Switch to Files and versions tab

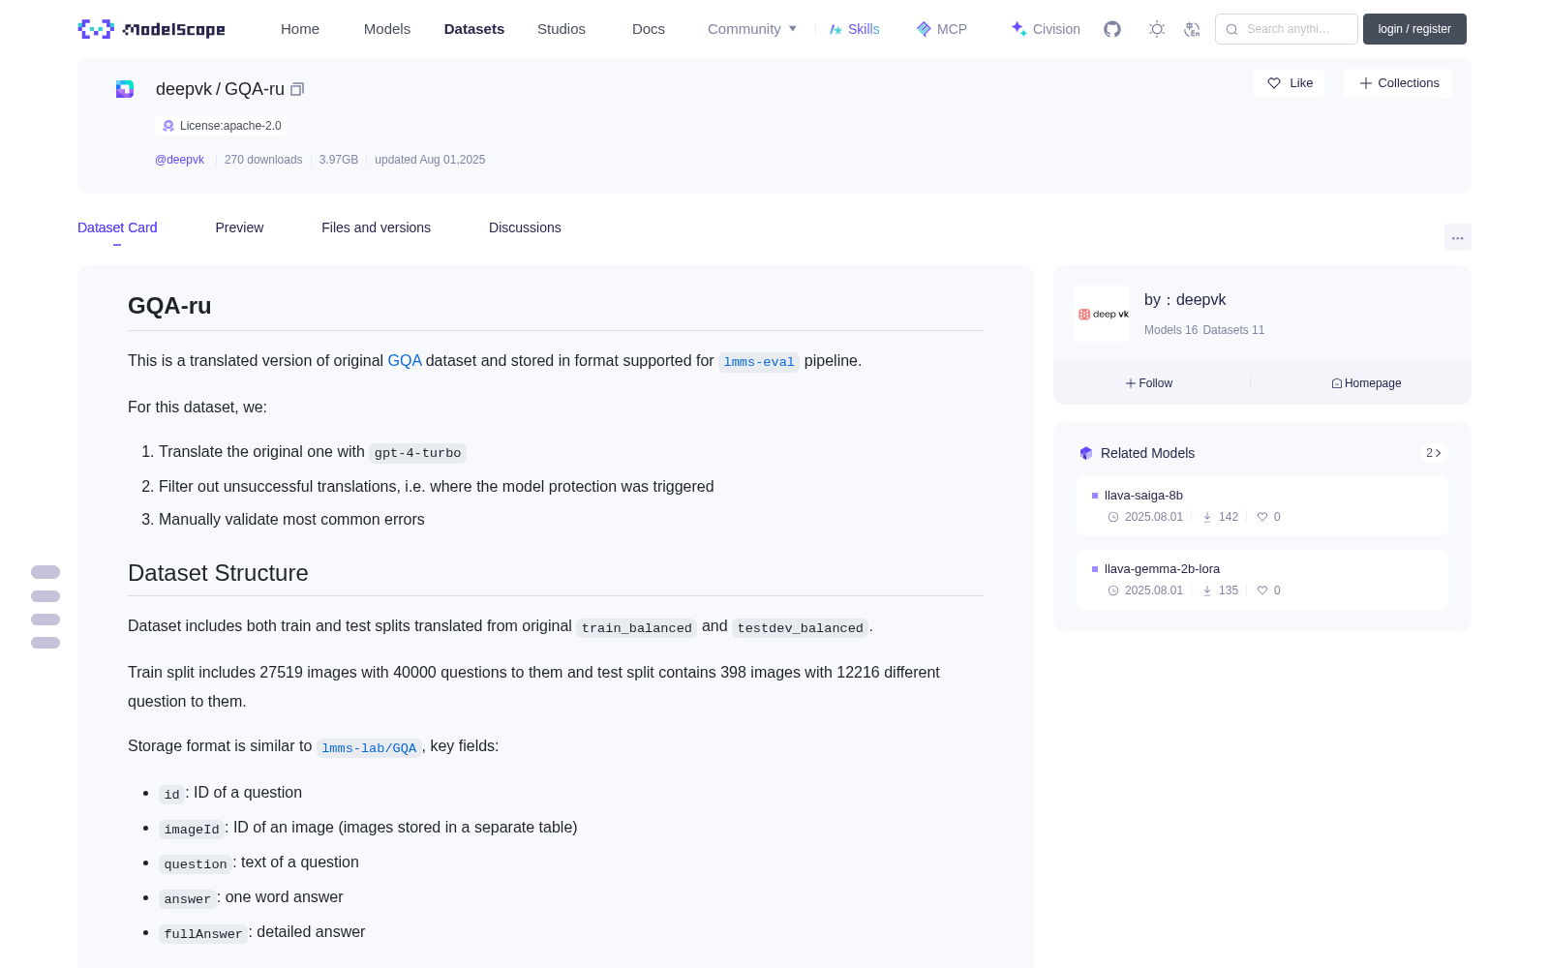pos(376,227)
